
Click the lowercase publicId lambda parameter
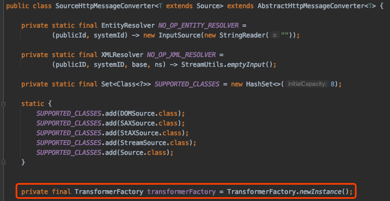click(x=71, y=35)
